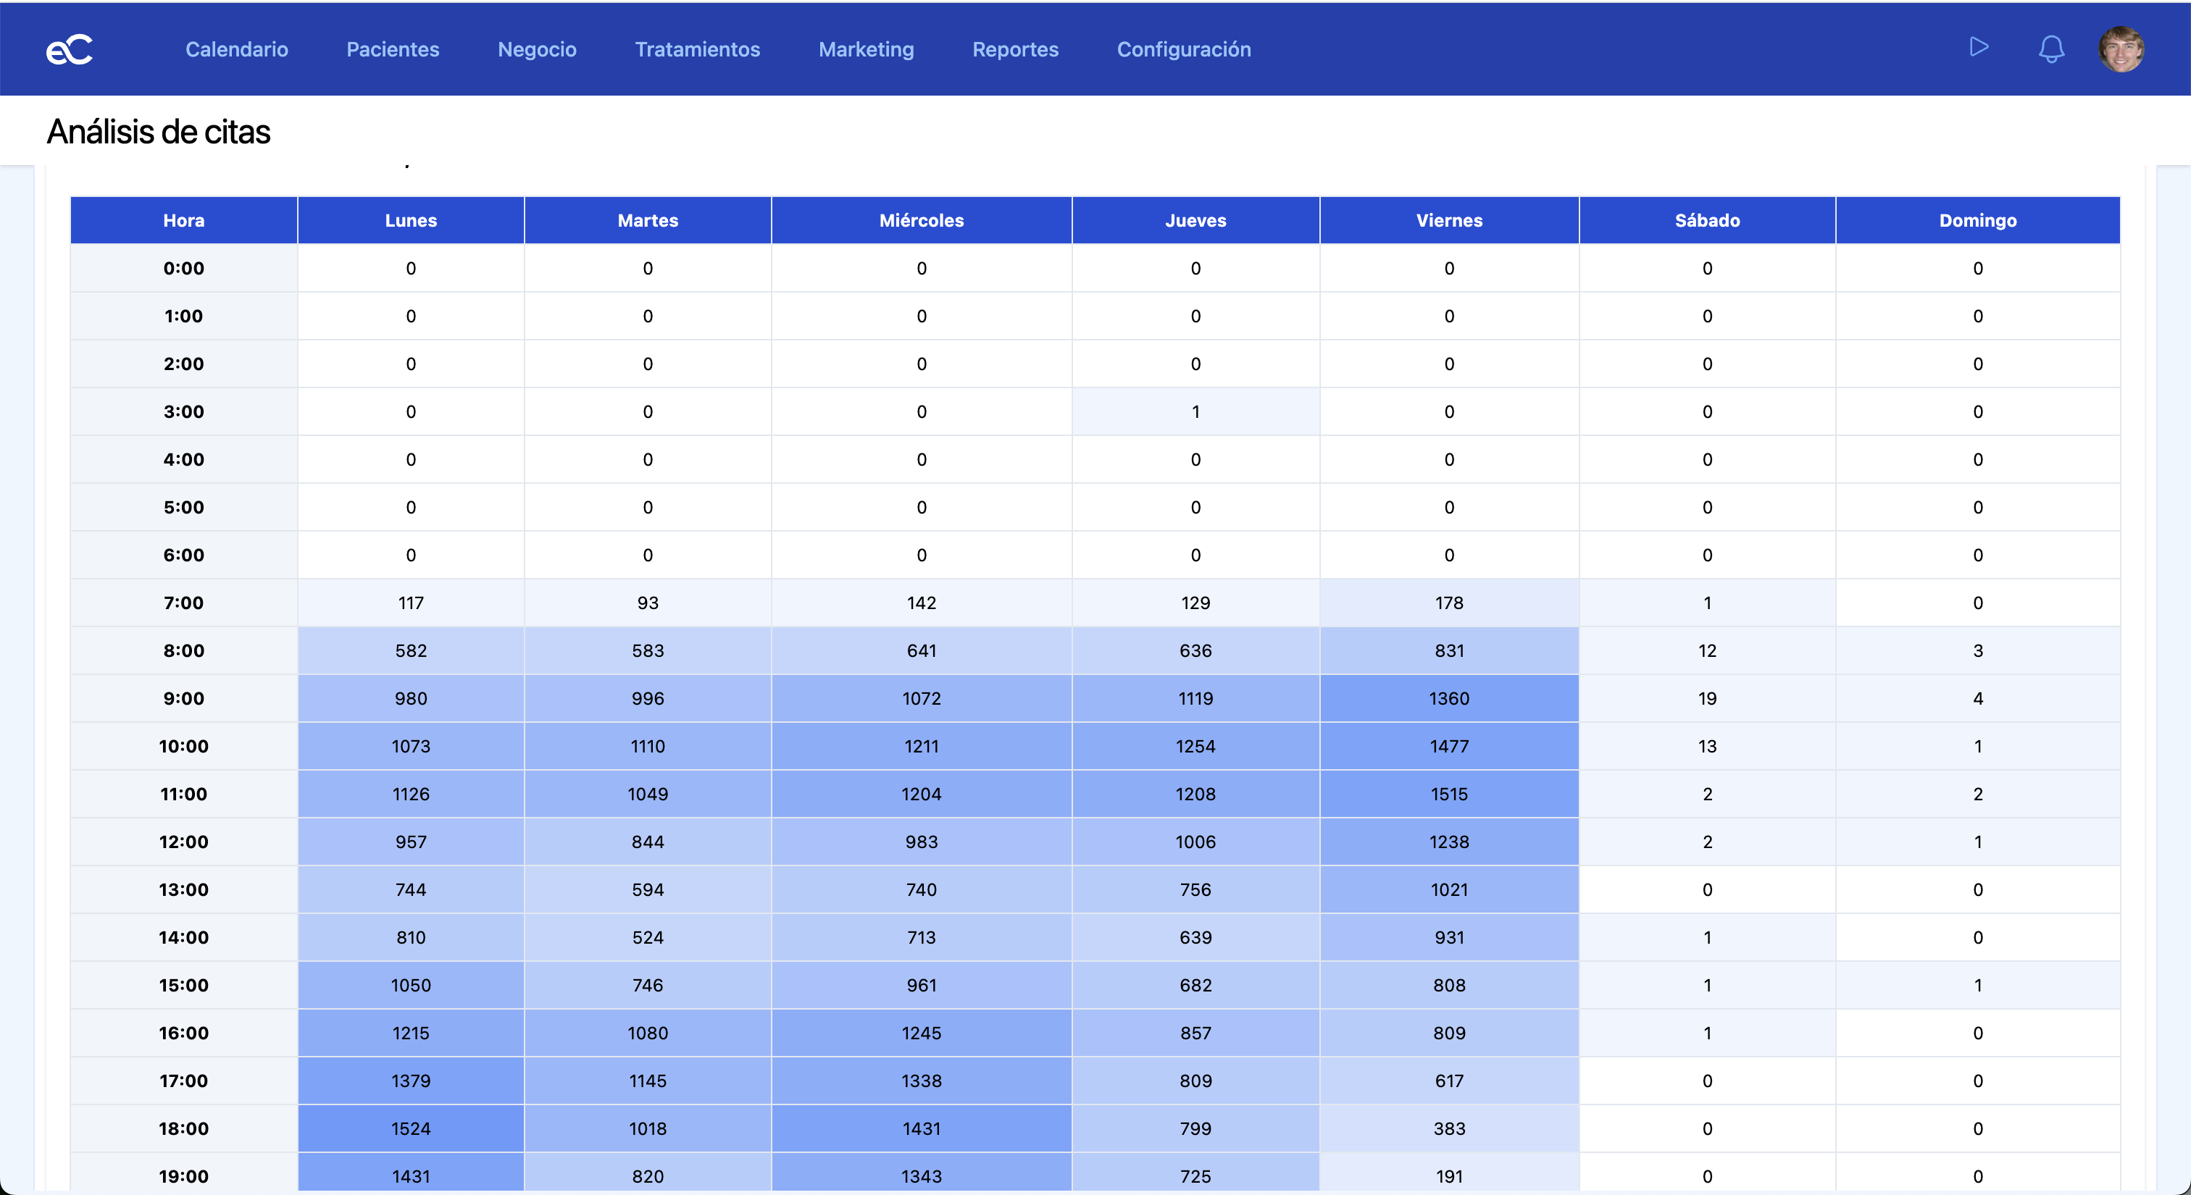Click the play tutorial icon
This screenshot has height=1195, width=2191.
pyautogui.click(x=1979, y=48)
